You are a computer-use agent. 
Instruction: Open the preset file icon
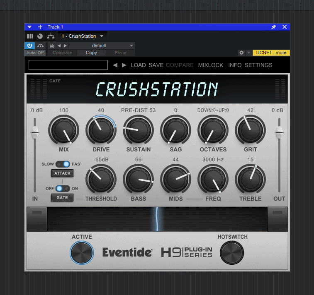[x=51, y=46]
